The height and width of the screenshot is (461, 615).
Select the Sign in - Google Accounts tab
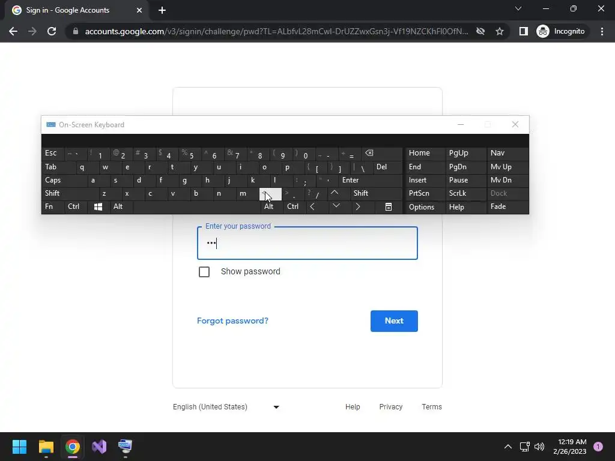pos(76,10)
